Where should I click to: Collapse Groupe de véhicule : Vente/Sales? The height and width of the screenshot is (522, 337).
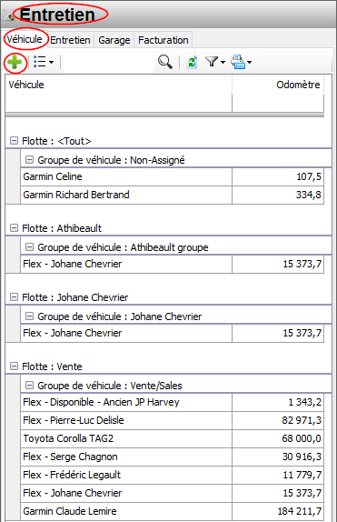(x=30, y=386)
